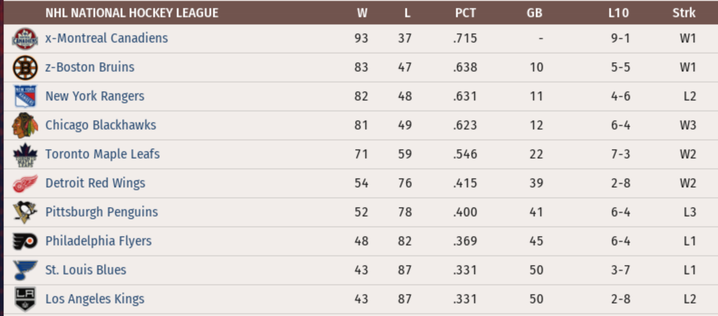Open the Pittsburgh Penguins team link
Image resolution: width=718 pixels, height=316 pixels.
pyautogui.click(x=102, y=212)
